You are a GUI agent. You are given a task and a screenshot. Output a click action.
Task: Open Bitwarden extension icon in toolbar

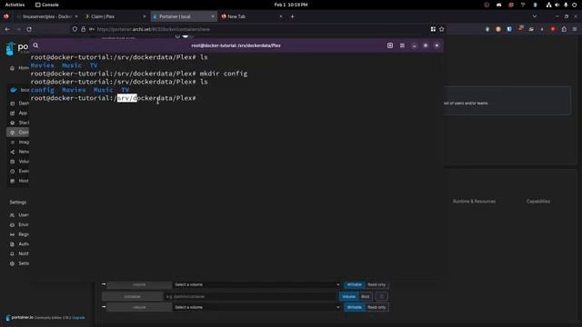pyautogui.click(x=509, y=29)
